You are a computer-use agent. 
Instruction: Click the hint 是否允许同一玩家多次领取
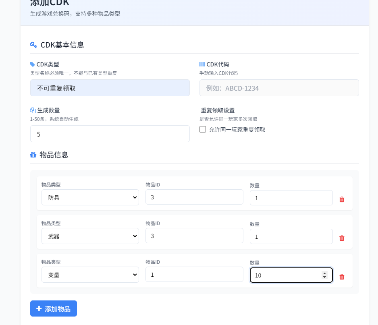coord(228,119)
